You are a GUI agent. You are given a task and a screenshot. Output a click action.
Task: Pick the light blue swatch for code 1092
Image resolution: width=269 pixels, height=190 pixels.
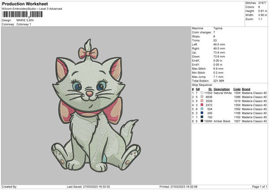pos(202,109)
